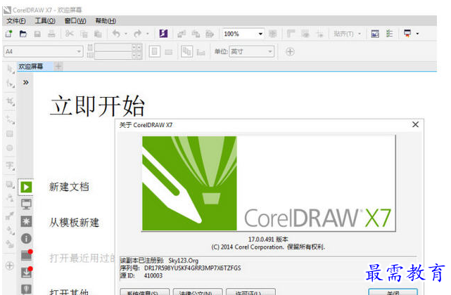Screen dimensions: 451x295
Task: Toggle portrait page orientation
Action: 155,52
